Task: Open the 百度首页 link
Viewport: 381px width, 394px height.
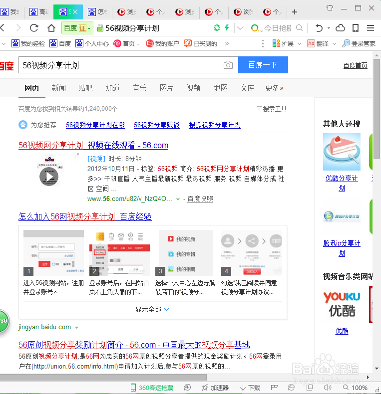Action: coord(355,65)
